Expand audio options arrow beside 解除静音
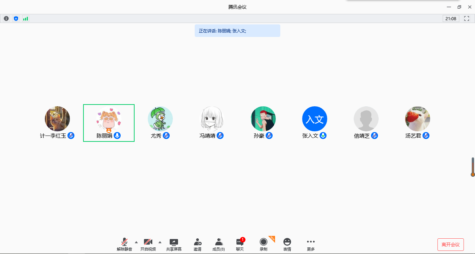The image size is (475, 254). (136, 242)
